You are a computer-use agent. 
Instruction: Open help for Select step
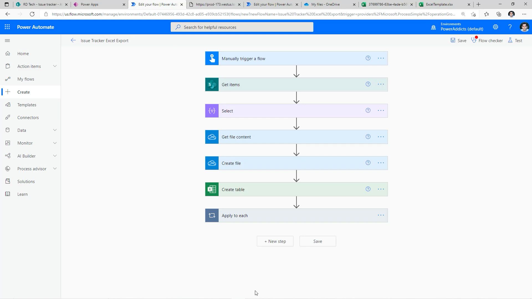point(368,110)
